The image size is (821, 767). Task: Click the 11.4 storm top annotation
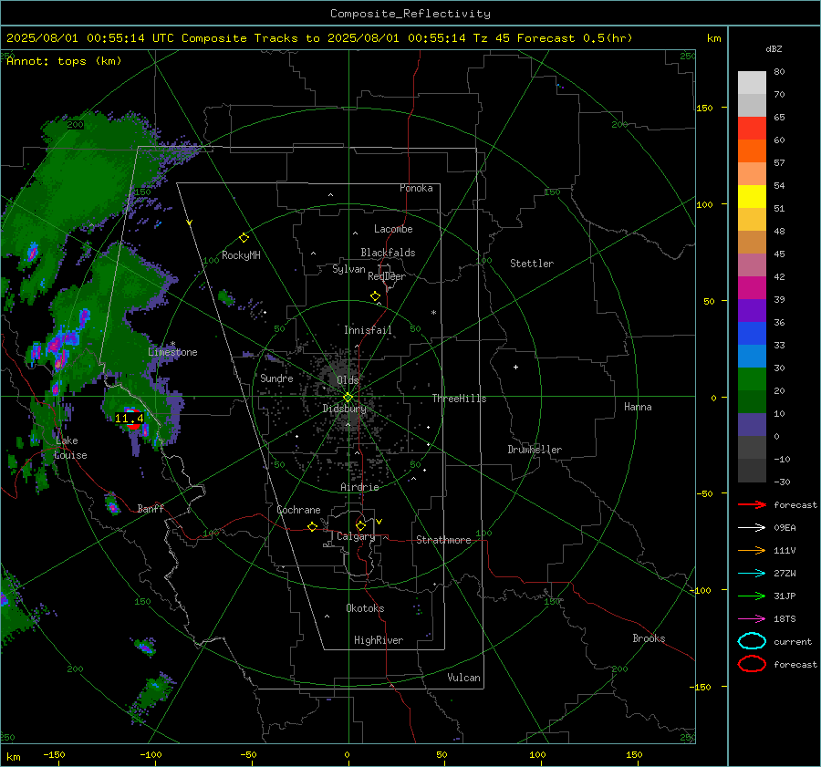[x=130, y=419]
